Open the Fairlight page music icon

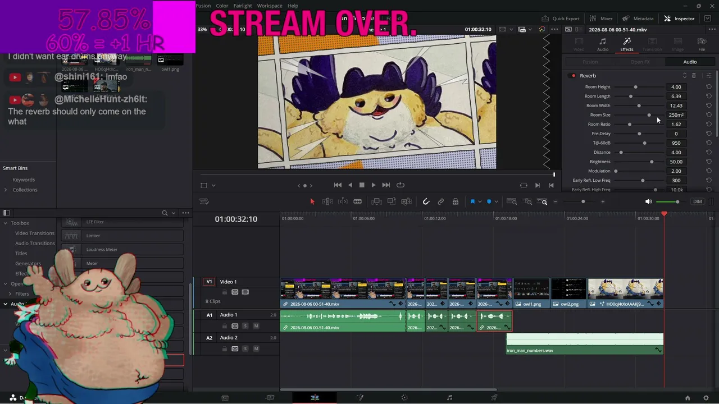[449, 398]
